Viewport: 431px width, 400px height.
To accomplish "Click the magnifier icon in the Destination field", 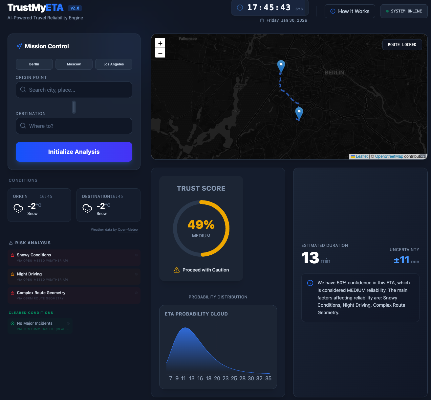I will tap(23, 126).
